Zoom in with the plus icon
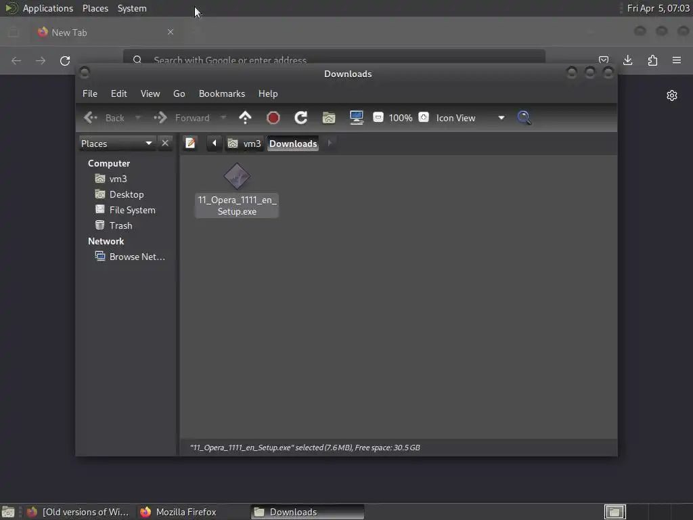The width and height of the screenshot is (693, 520). click(x=424, y=117)
